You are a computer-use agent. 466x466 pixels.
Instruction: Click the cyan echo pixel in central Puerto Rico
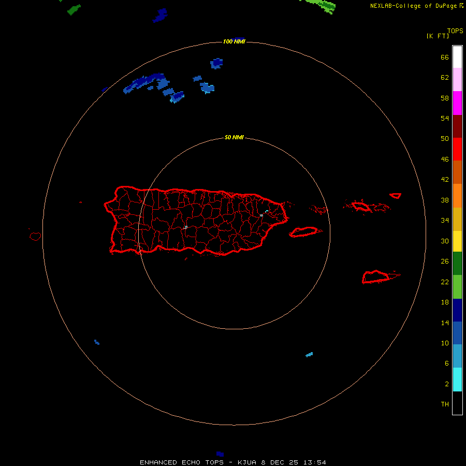coord(186,227)
